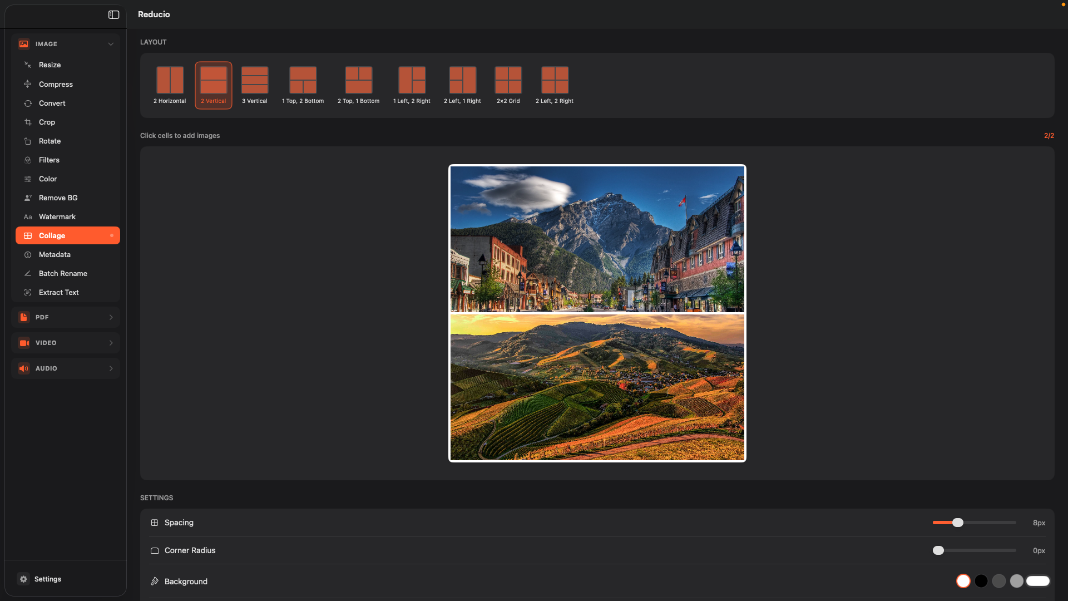Image resolution: width=1068 pixels, height=601 pixels.
Task: Toggle the sidebar panel icon
Action: [x=113, y=14]
